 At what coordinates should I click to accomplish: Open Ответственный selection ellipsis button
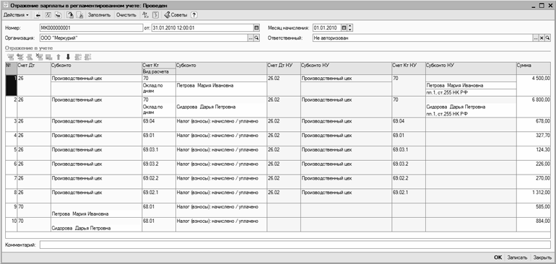[x=536, y=38]
